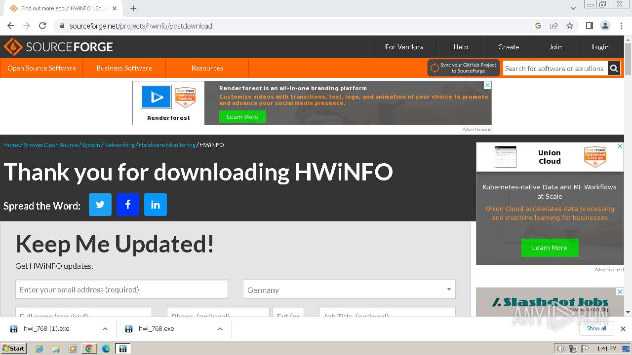Open Chrome from taskbar
The width and height of the screenshot is (632, 355).
89,349
